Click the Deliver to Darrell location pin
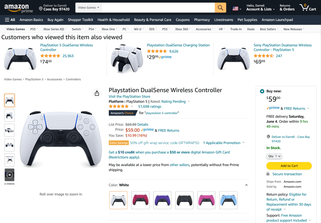Image resolution: width=321 pixels, height=223 pixels. pyautogui.click(x=41, y=8)
